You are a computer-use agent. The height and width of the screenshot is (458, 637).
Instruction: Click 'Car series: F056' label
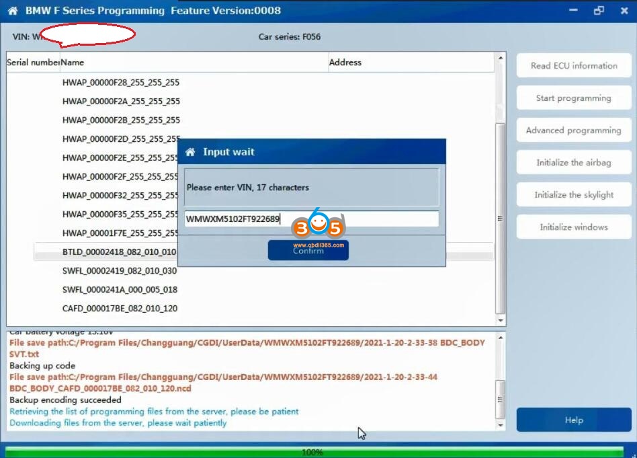tap(289, 36)
